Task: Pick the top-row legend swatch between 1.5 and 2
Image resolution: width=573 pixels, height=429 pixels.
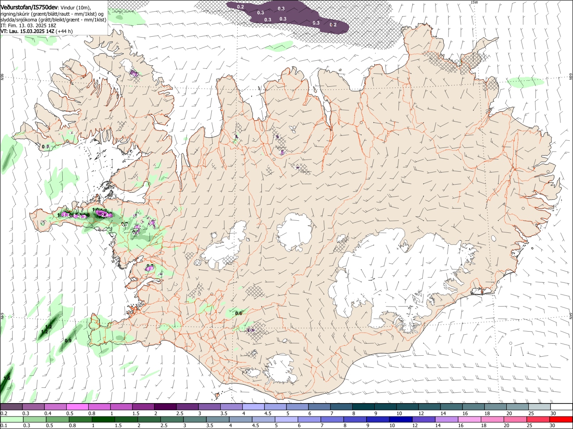Action: click(x=143, y=407)
